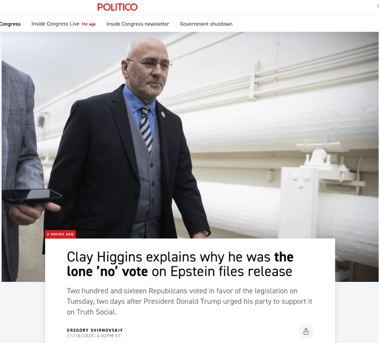The image size is (379, 343).
Task: Click the lapel pin on the black jacket
Action: click(x=163, y=114)
